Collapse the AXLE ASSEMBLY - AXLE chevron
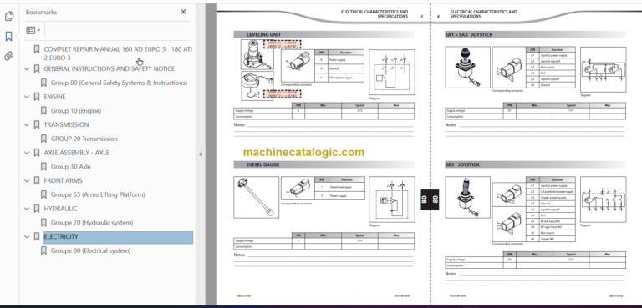This screenshot has width=642, height=308. coord(27,153)
